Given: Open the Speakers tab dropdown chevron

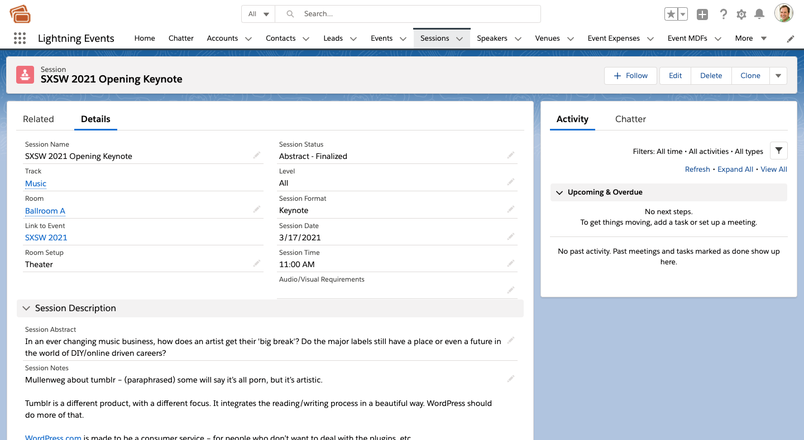Looking at the screenshot, I should (x=518, y=39).
